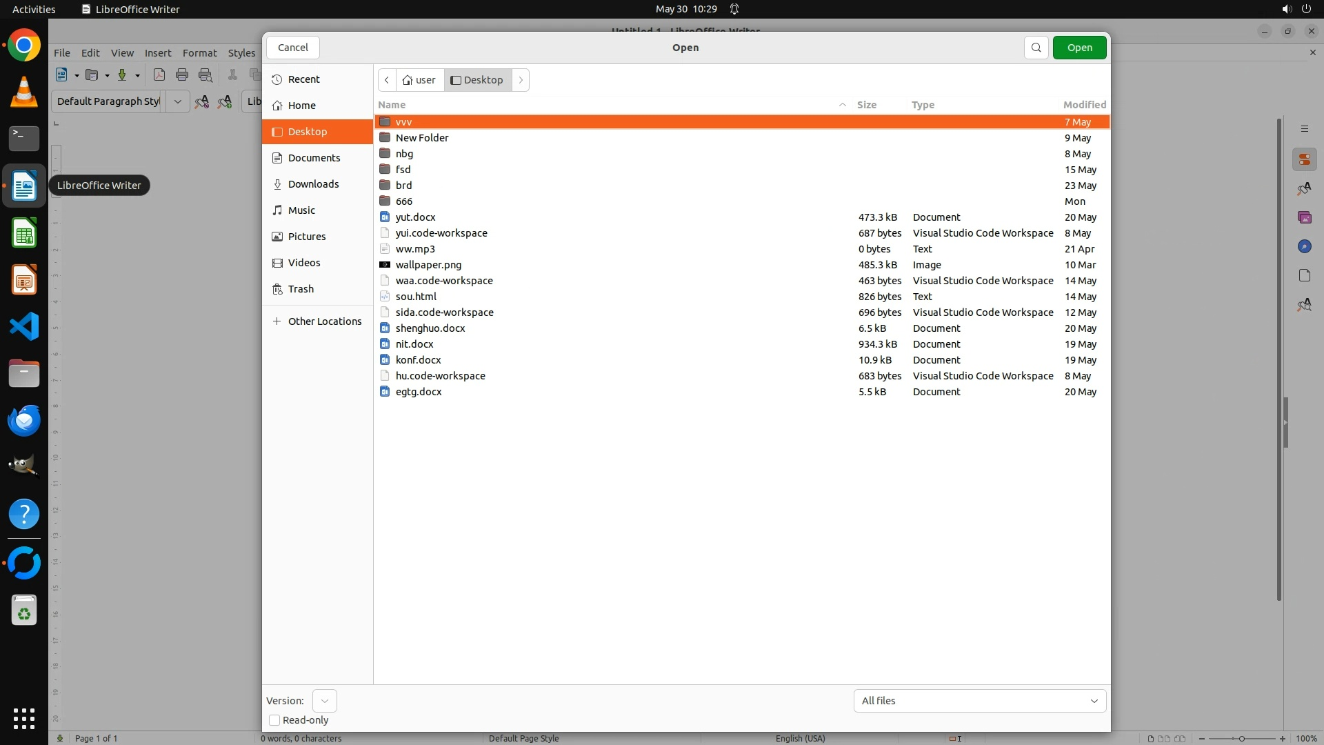The width and height of the screenshot is (1324, 745).
Task: Select wallpaper.png image file
Action: click(428, 265)
